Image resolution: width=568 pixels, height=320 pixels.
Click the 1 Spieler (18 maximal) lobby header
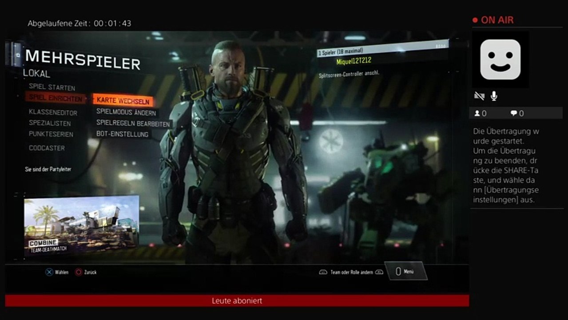pos(383,49)
